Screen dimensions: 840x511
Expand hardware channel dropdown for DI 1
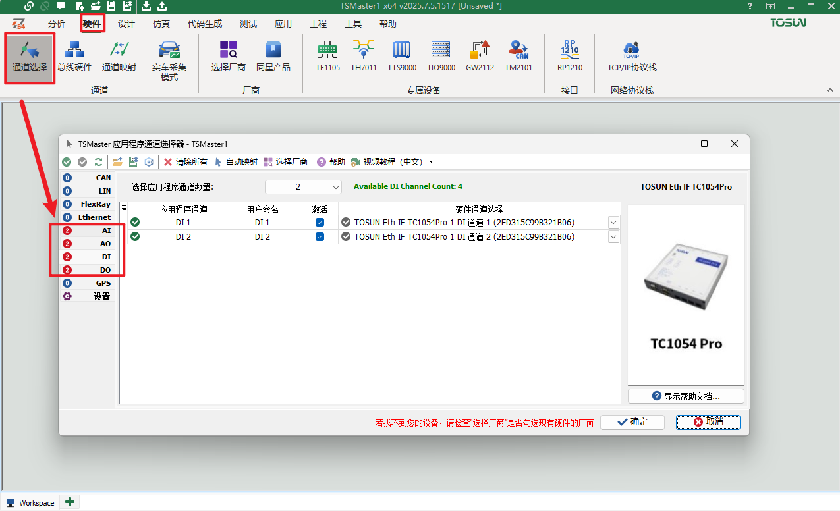(613, 223)
